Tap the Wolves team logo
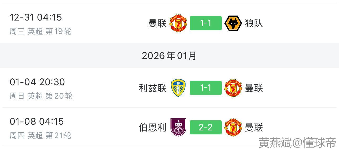The height and width of the screenshot is (152, 339). coord(233,23)
